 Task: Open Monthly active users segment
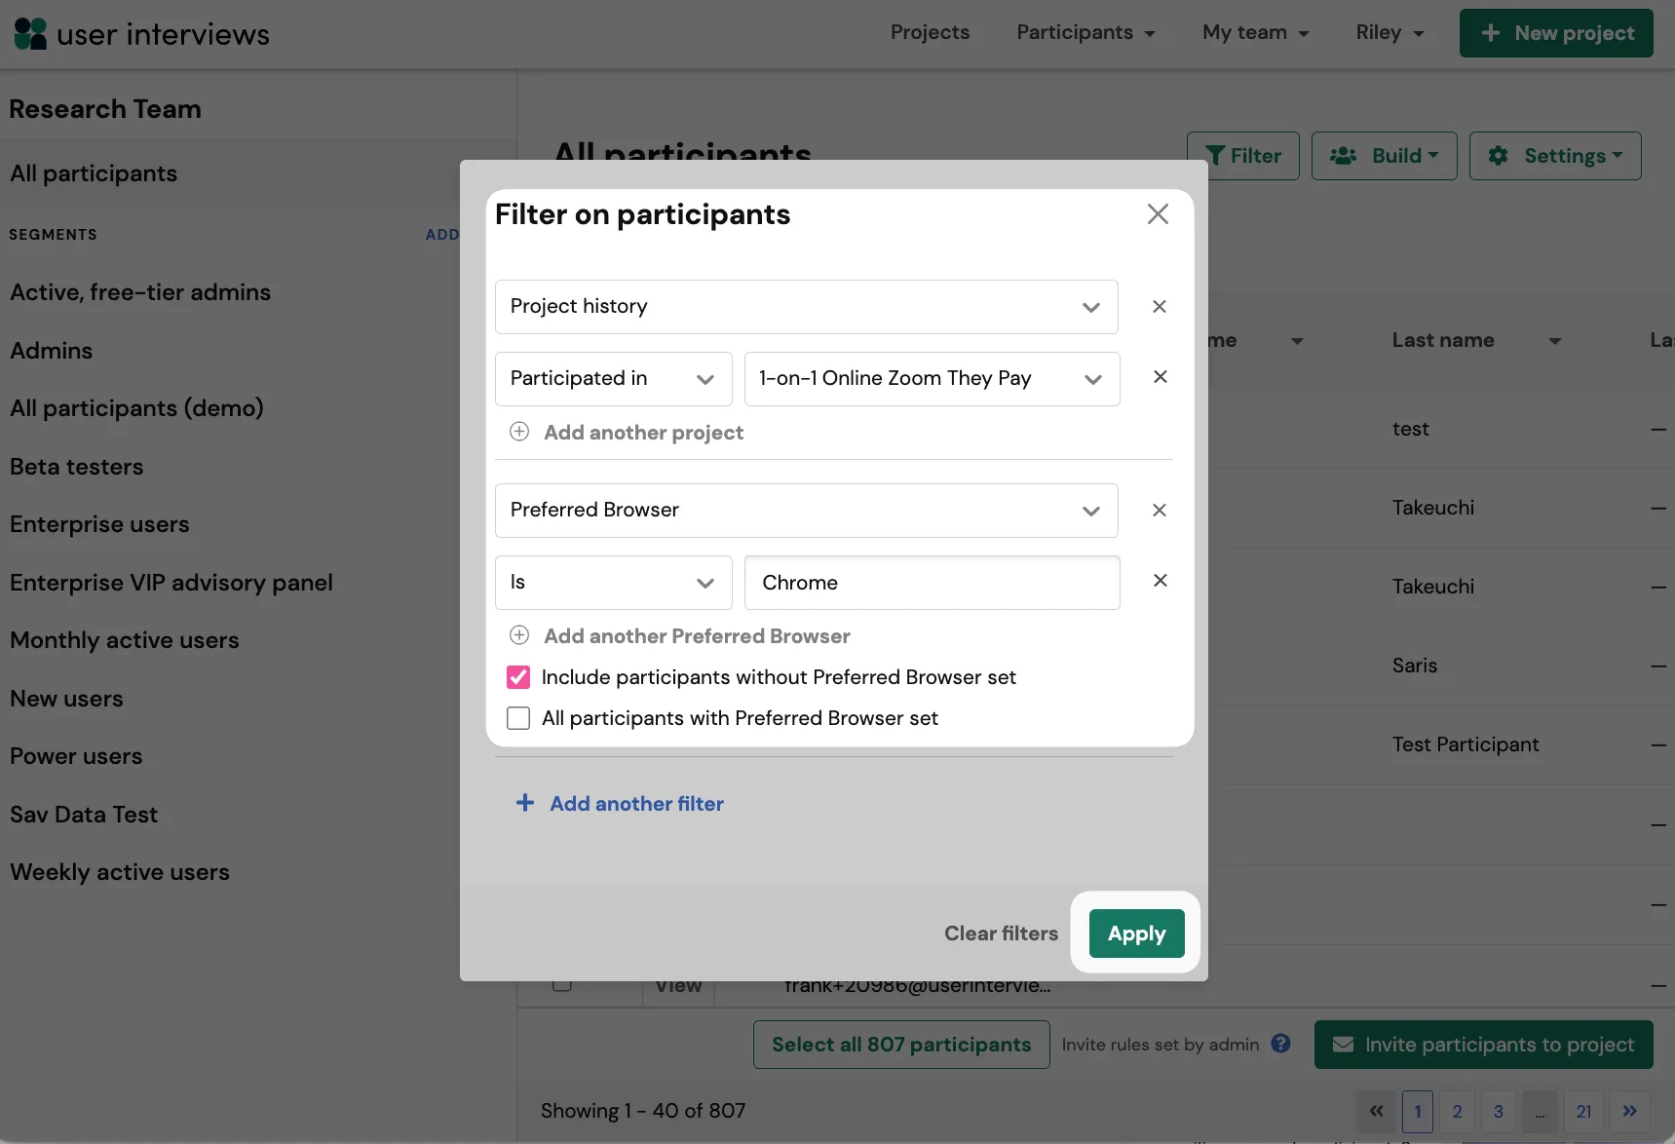[125, 640]
